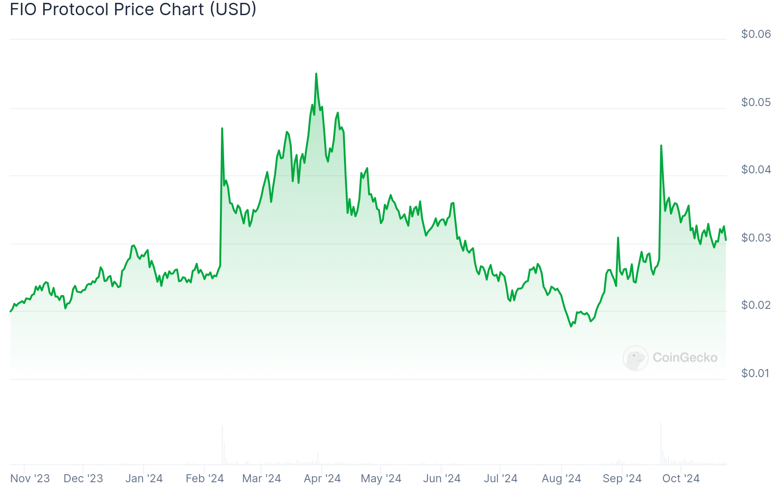The image size is (779, 487).
Task: Click the $0.06 price axis label
Action: (756, 34)
